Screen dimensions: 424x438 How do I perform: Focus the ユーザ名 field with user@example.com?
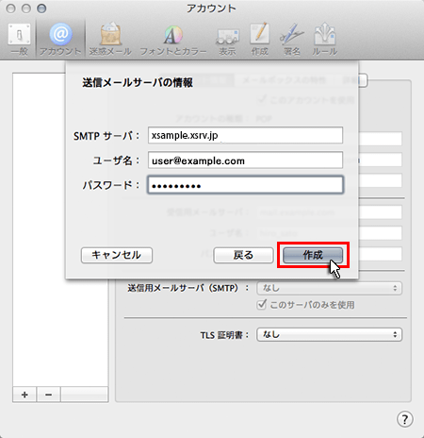pos(245,160)
